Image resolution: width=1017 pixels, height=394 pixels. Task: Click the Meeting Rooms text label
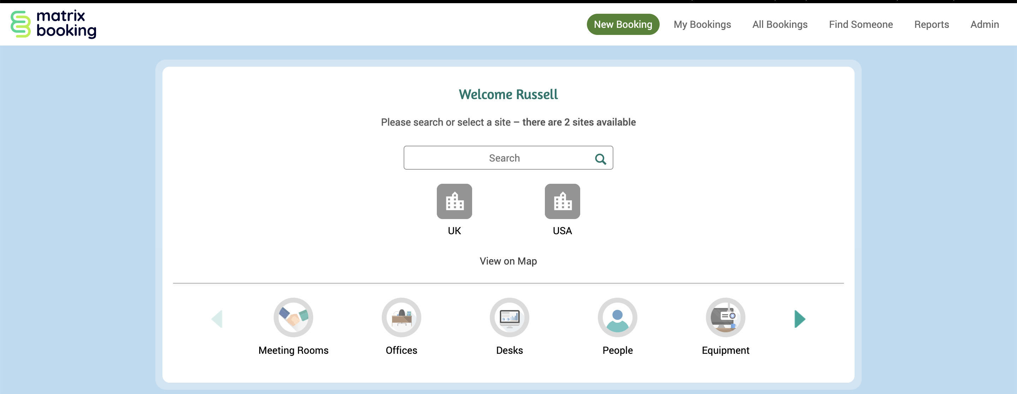point(293,350)
